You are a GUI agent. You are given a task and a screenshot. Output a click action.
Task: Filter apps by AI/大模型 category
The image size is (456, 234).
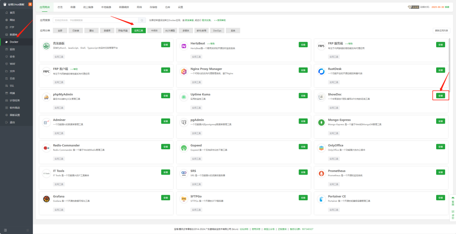point(170,30)
